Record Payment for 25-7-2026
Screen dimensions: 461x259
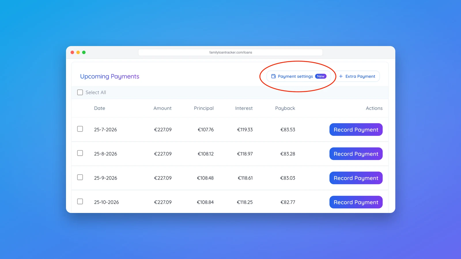(356, 129)
